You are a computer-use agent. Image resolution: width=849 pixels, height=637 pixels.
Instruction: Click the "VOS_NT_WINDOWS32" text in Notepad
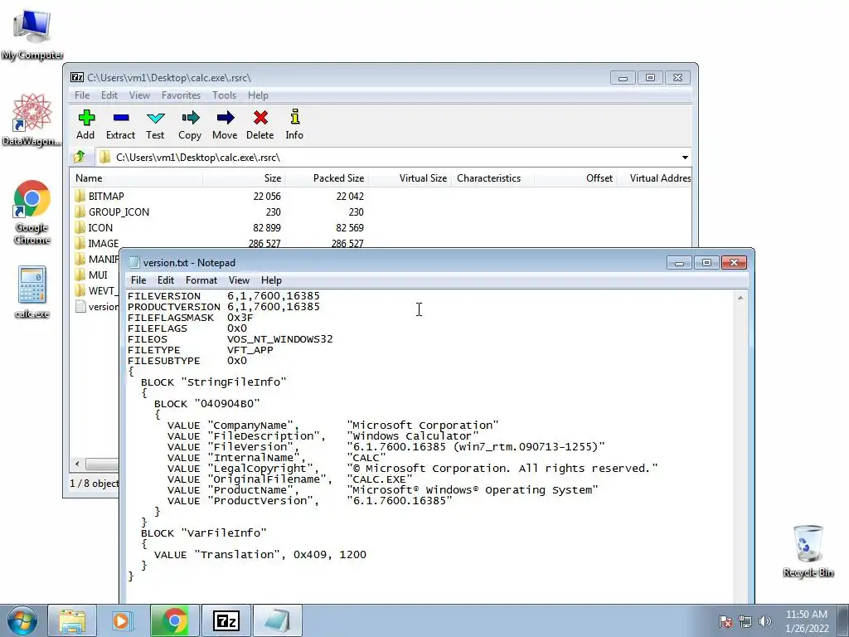click(280, 339)
